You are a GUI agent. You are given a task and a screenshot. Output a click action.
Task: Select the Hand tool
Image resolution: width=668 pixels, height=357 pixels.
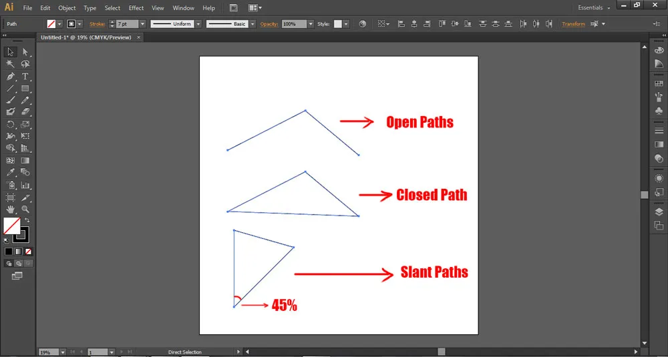pos(11,209)
